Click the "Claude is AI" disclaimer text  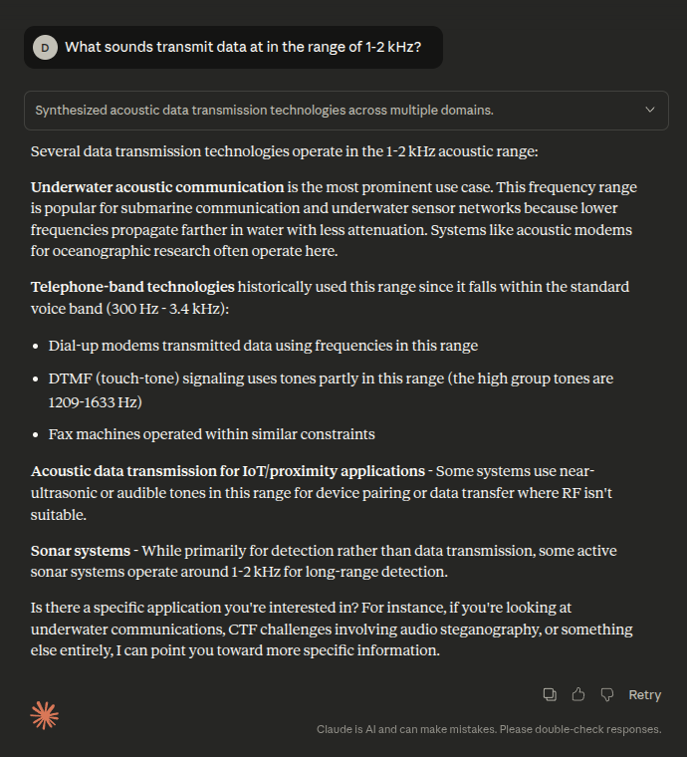point(489,729)
